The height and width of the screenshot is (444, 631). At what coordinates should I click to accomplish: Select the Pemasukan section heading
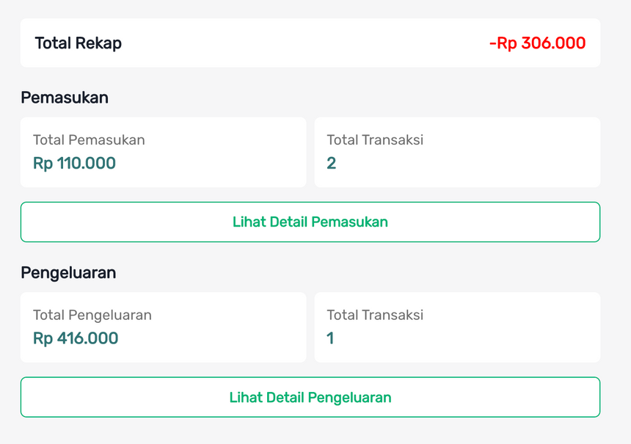click(x=64, y=98)
